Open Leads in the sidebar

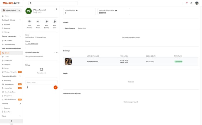click(x=7, y=56)
